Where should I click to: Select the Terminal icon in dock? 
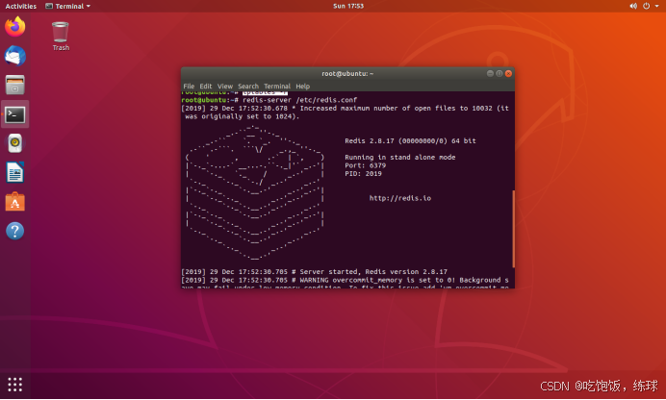[14, 114]
